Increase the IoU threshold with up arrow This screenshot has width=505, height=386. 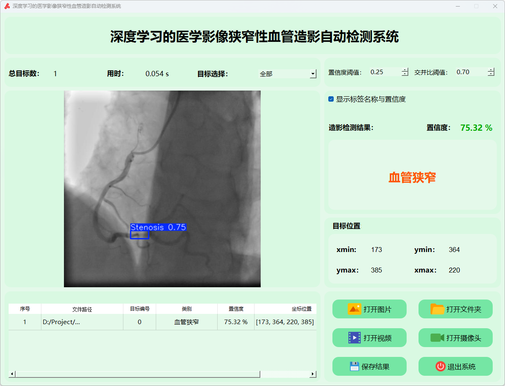491,70
